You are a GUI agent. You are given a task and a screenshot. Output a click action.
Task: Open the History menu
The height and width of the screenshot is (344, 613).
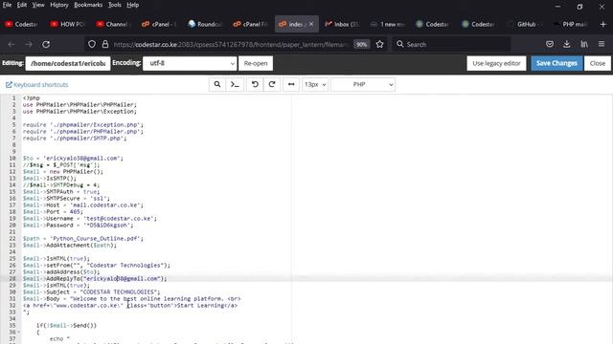tap(59, 5)
